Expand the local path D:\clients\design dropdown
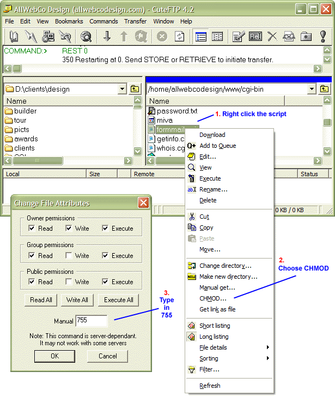The height and width of the screenshot is (396, 335). point(122,89)
